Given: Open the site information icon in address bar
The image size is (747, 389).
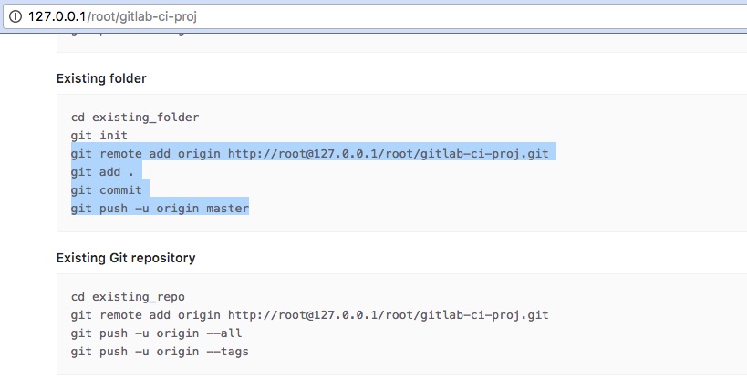Looking at the screenshot, I should coord(16,16).
